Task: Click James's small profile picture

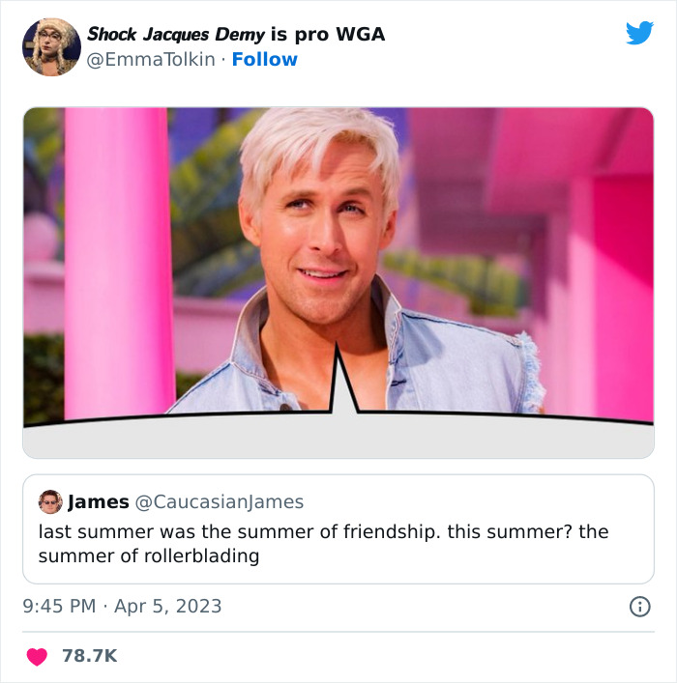Action: point(50,501)
